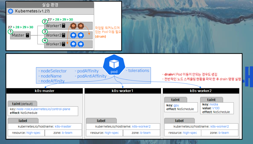Select the right blue pod in Worker2
The width and height of the screenshot is (253, 144).
(x=81, y=35)
